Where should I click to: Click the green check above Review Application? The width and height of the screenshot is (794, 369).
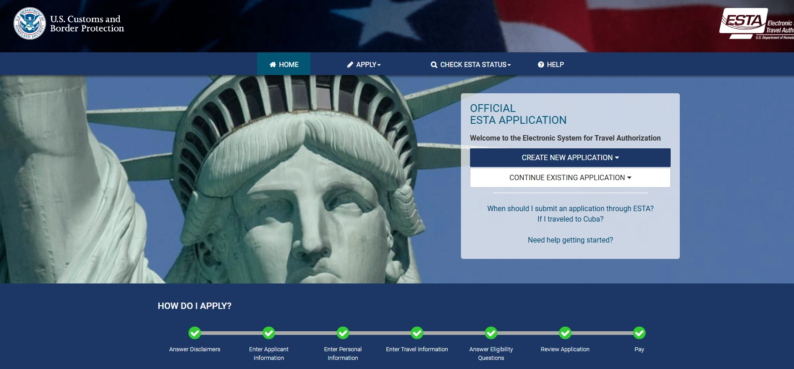pyautogui.click(x=565, y=333)
